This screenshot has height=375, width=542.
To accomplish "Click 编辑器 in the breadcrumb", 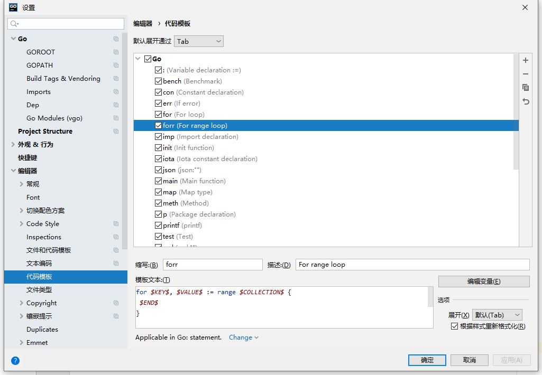I will point(143,23).
